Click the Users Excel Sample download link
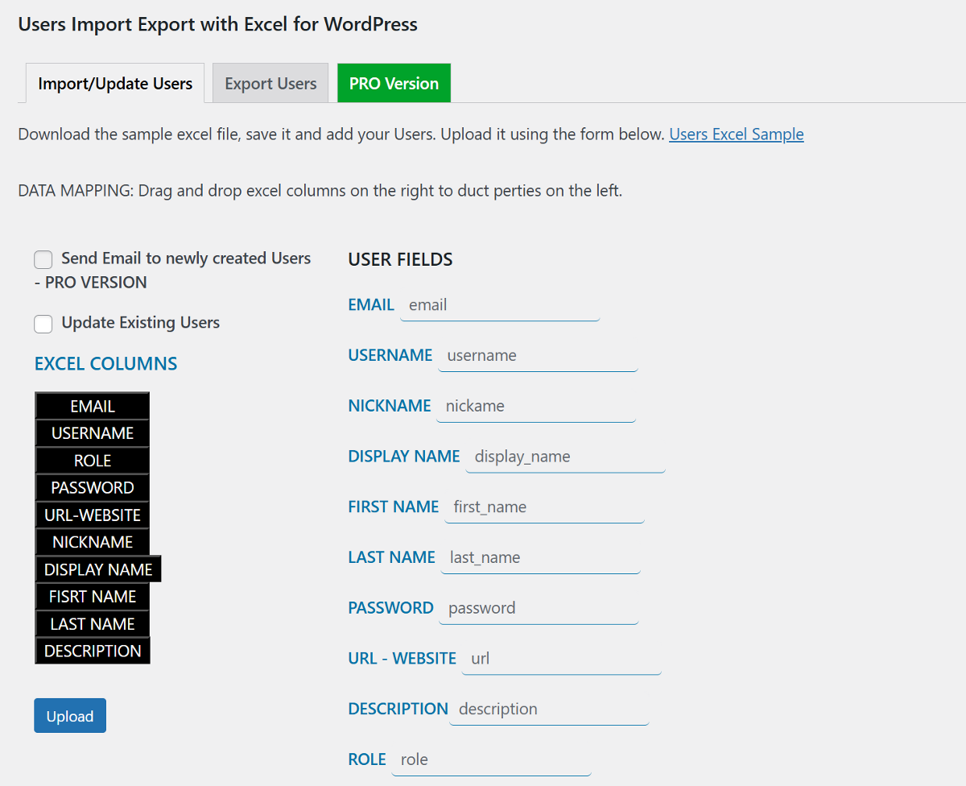966x786 pixels. 736,134
